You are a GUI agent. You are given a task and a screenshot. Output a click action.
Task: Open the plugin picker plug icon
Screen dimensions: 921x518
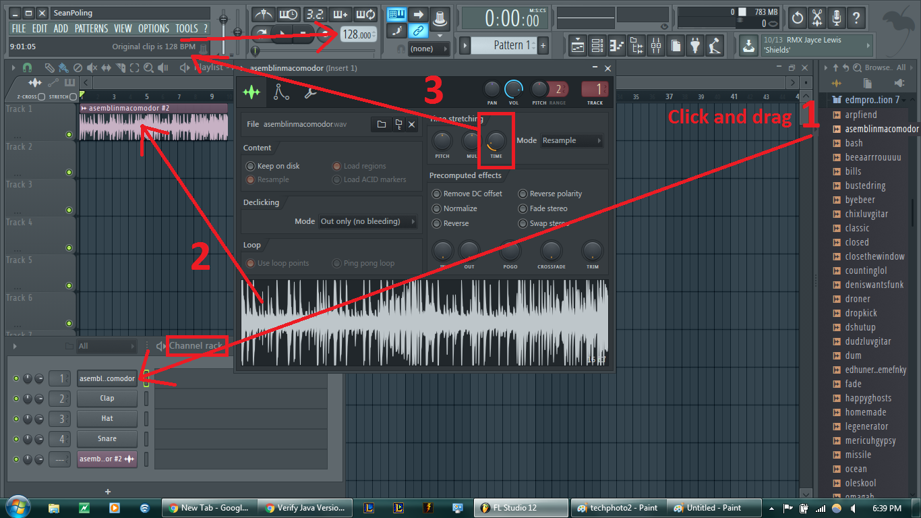click(x=695, y=46)
